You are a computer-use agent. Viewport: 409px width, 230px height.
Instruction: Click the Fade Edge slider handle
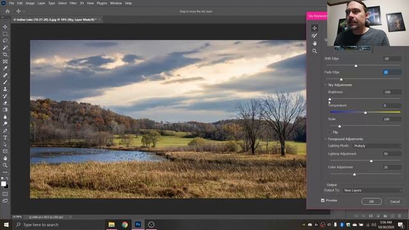point(341,79)
